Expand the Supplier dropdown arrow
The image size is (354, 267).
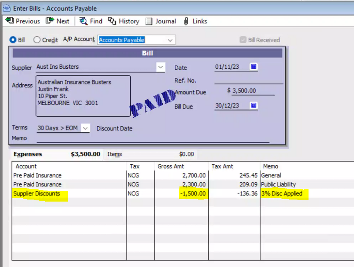(x=161, y=67)
